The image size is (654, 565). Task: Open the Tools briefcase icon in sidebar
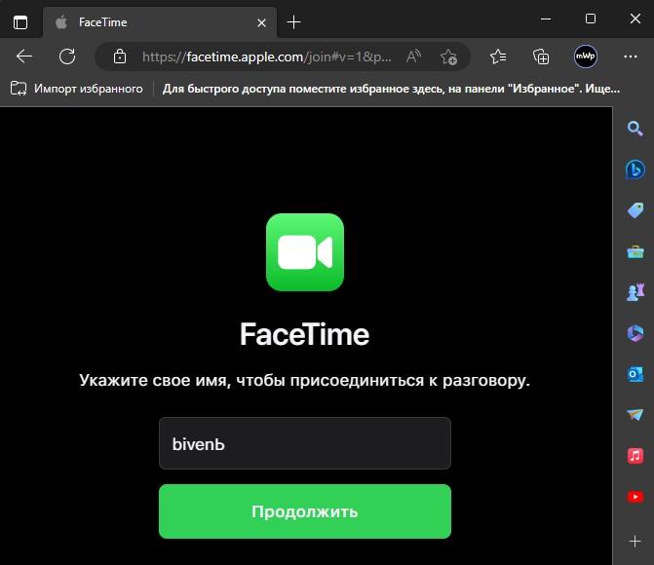click(635, 251)
